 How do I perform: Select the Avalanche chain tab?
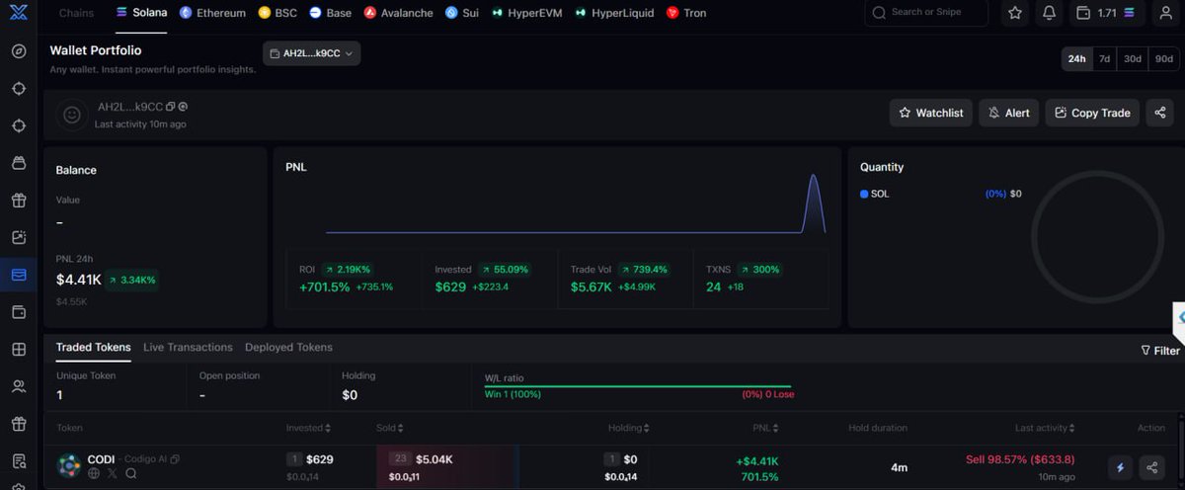(x=398, y=13)
